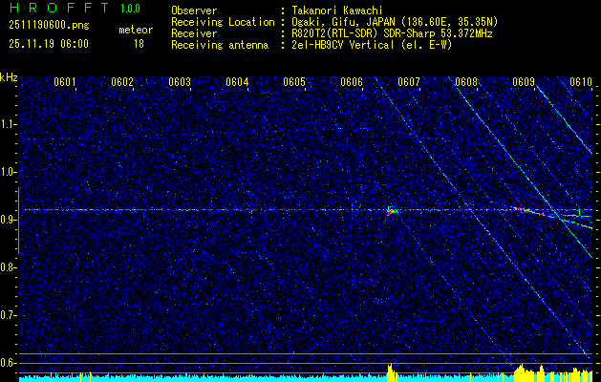This screenshot has width=601, height=382.
Task: Click the Observer label
Action: (x=194, y=11)
